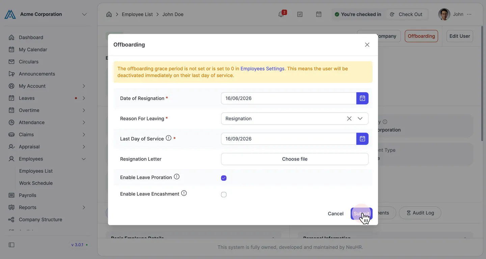486x259 pixels.
Task: Show info tooltip for Enable Leave Encashment
Action: click(x=184, y=193)
